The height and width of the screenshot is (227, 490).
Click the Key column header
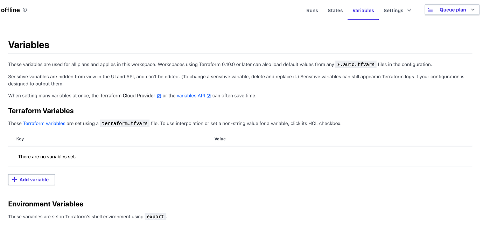(20, 139)
